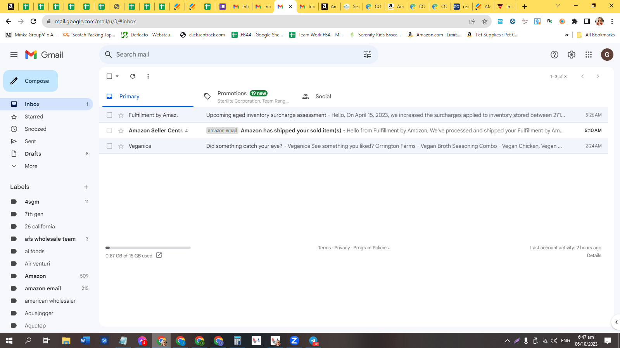Open the Privacy link
The image size is (620, 348).
pos(342,248)
